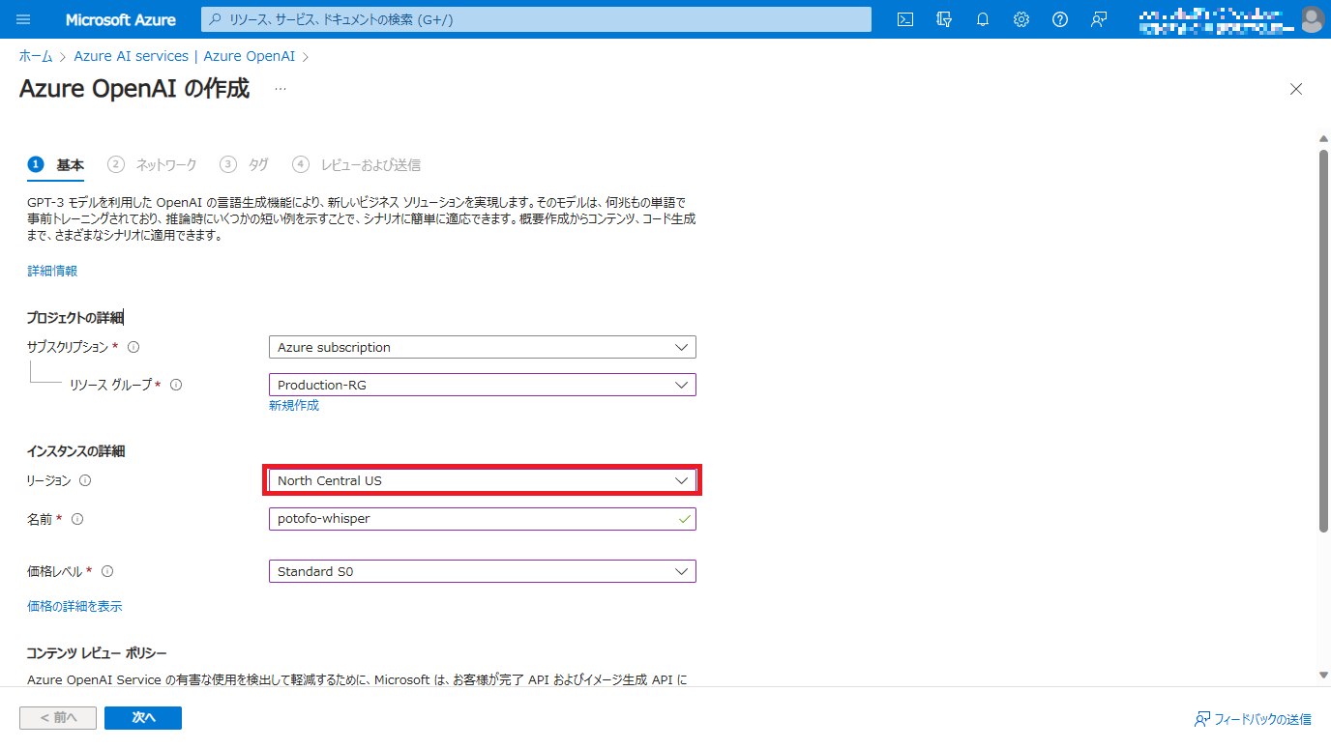Show the 名前 field info tooltip
This screenshot has width=1331, height=749.
pyautogui.click(x=77, y=519)
